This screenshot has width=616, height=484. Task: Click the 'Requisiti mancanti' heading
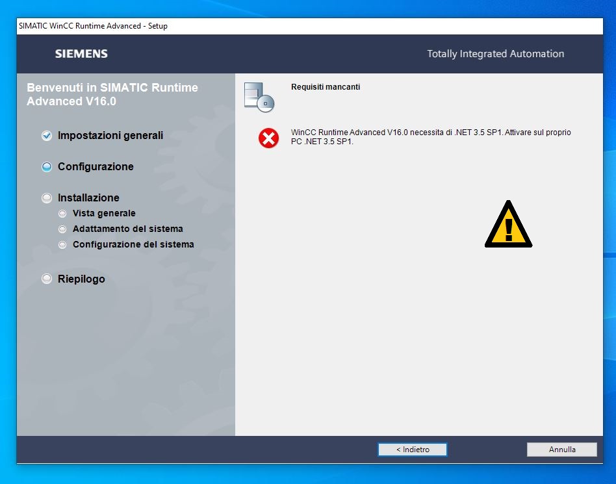326,87
